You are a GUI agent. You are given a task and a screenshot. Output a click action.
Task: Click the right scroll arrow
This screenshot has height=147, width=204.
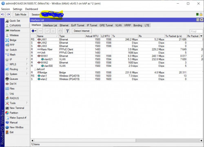pos(201,140)
